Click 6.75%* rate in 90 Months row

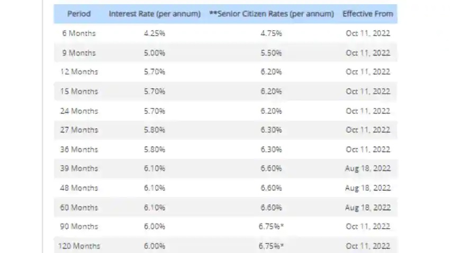[271, 227]
